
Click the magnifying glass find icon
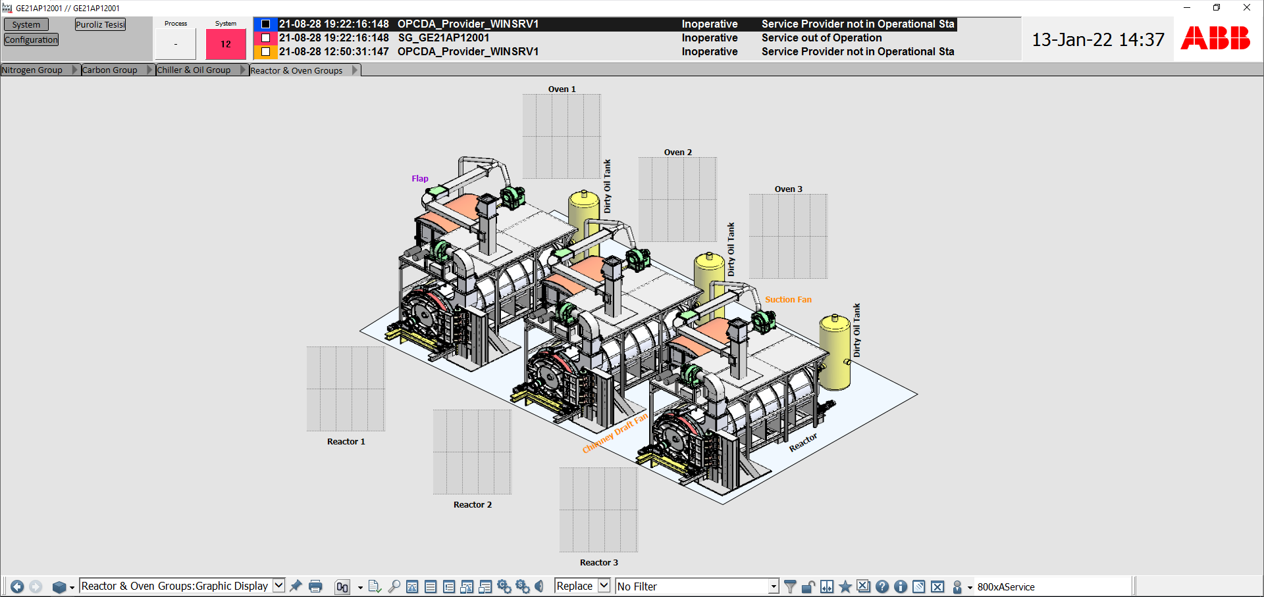coord(394,586)
